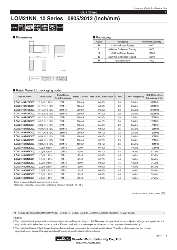177x250 pixels.
Task: Click the 0.72Ω DC resistance cell
Action: pyautogui.click(x=101, y=140)
